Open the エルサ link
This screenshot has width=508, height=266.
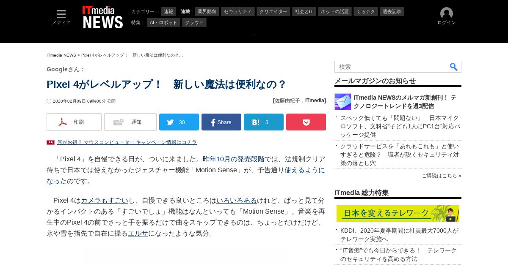tap(138, 233)
